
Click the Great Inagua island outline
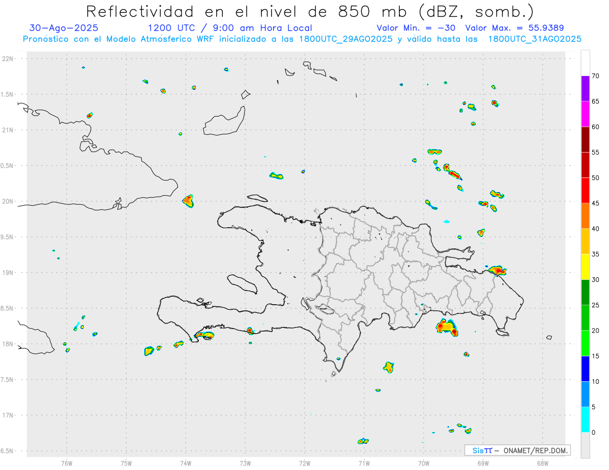224,122
